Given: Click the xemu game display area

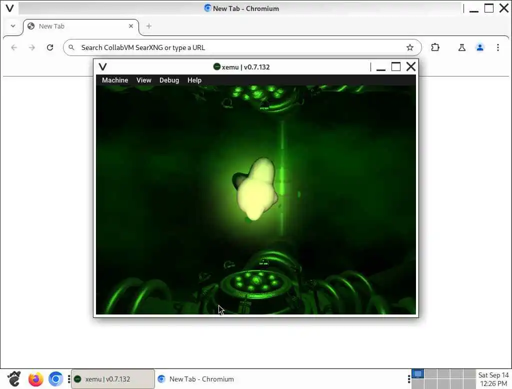Looking at the screenshot, I should pos(255,199).
